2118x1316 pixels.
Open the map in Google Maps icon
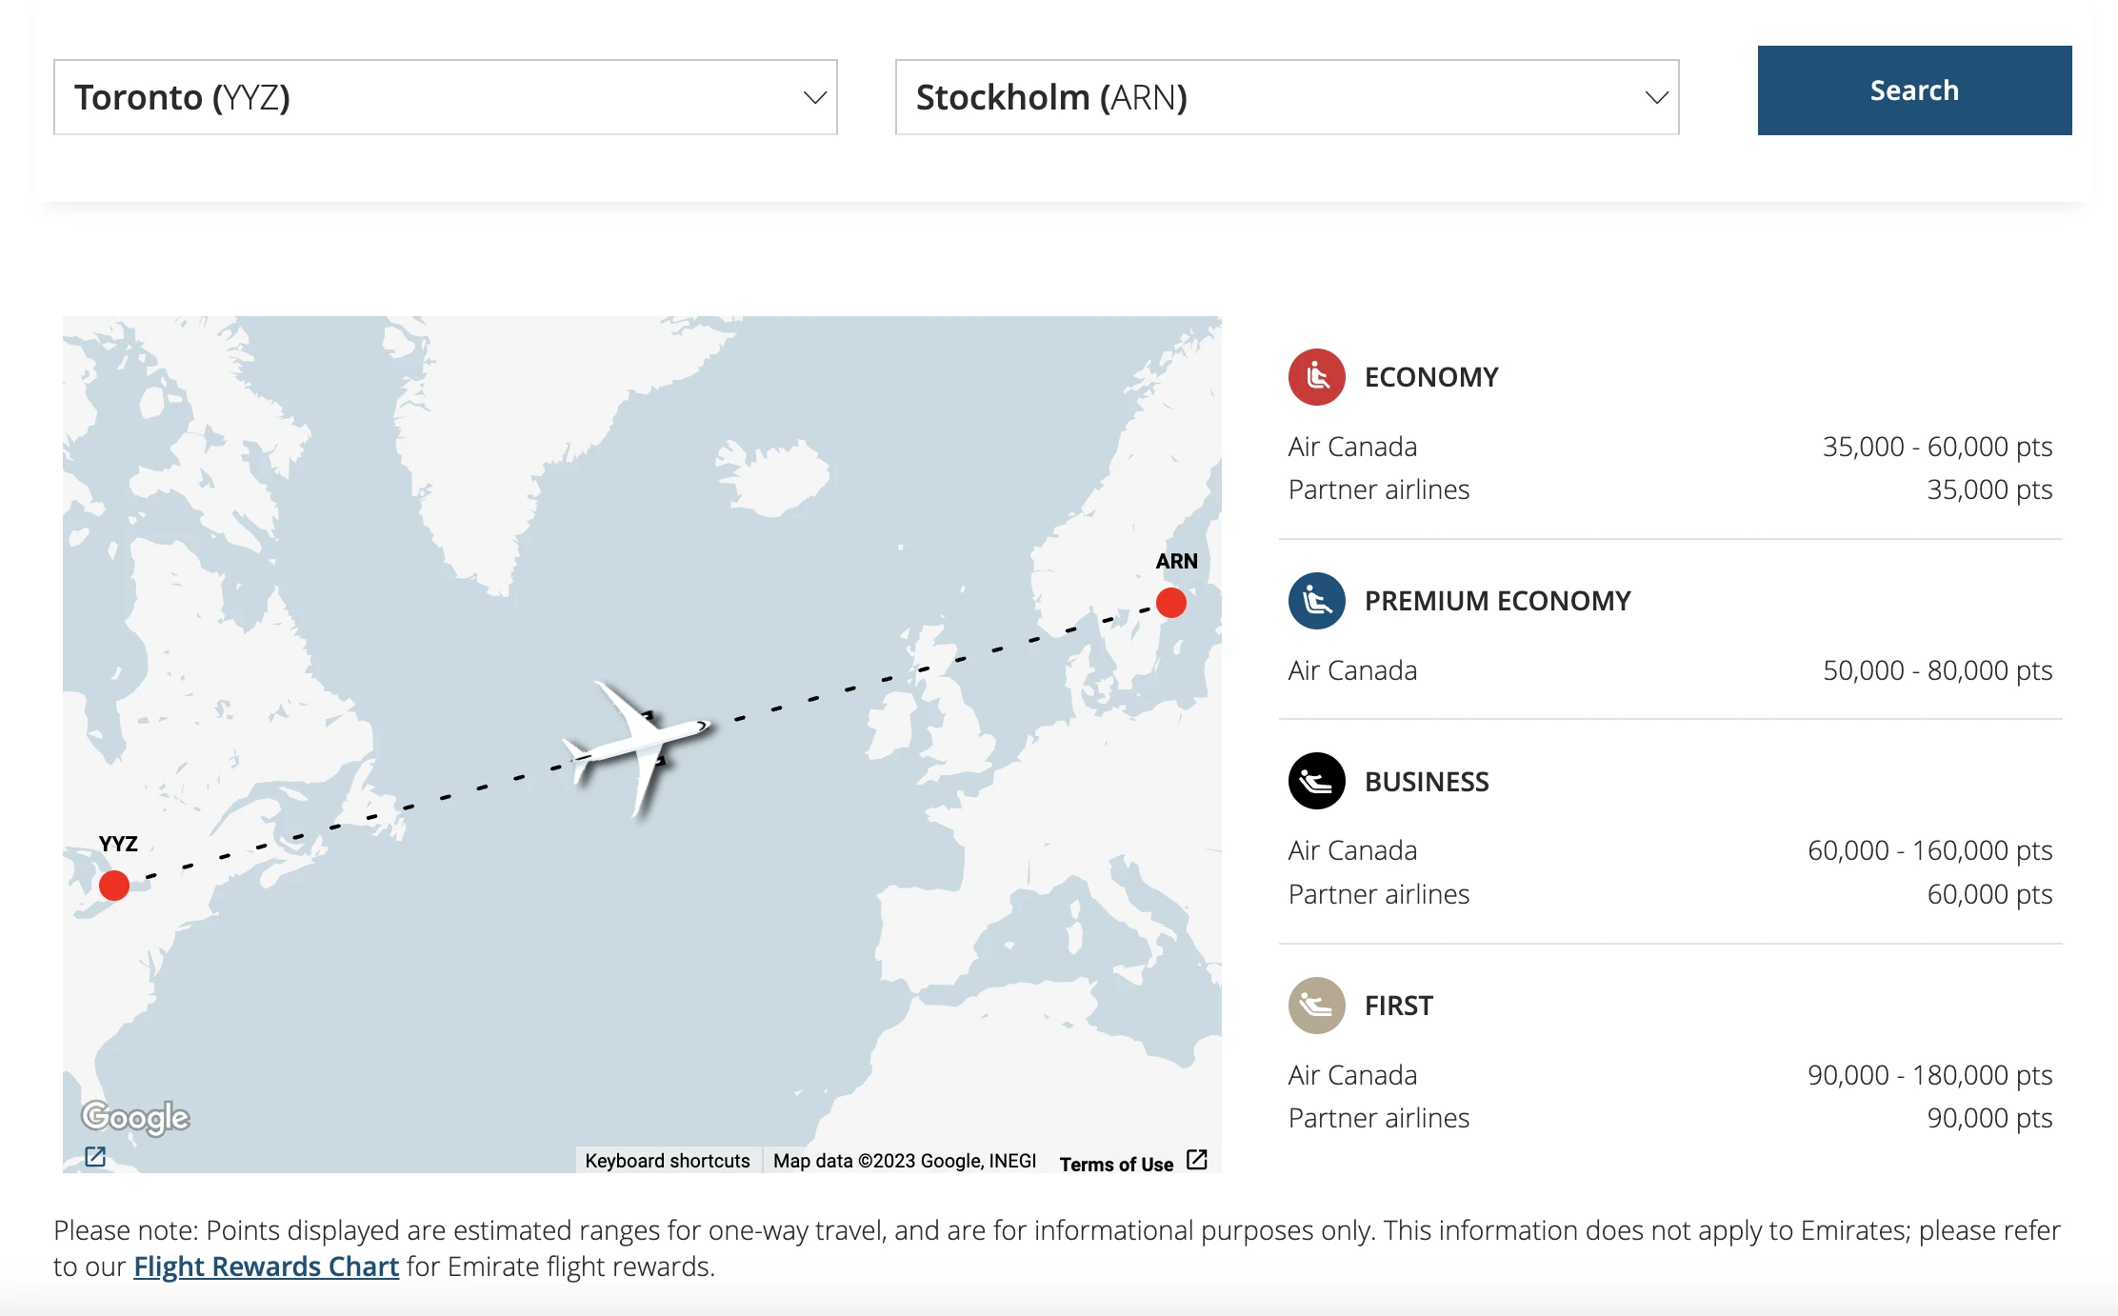tap(95, 1156)
